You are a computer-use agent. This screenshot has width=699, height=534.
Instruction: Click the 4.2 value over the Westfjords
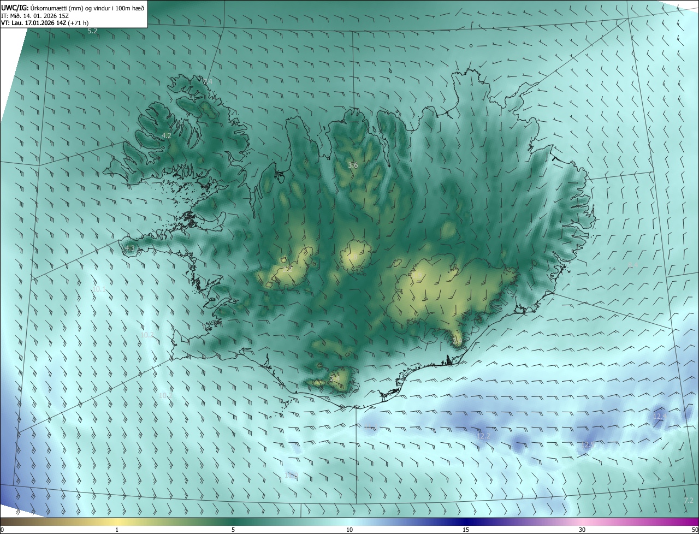[x=167, y=135]
